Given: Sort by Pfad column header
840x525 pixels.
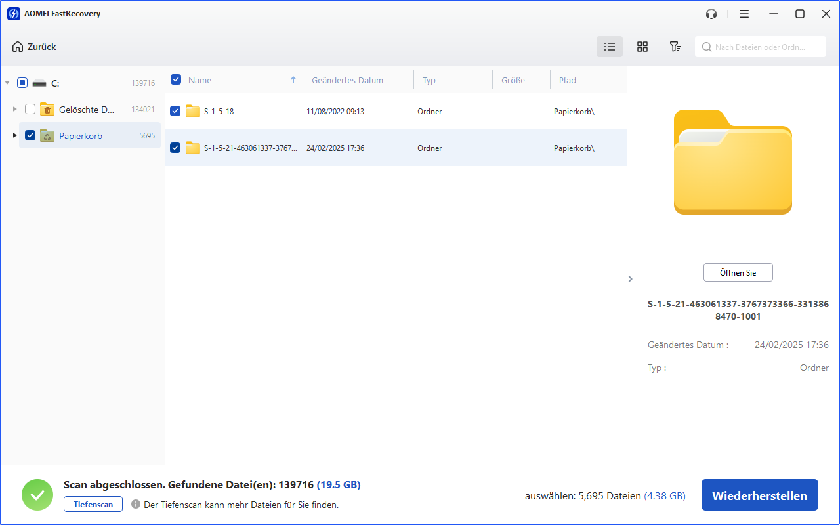Looking at the screenshot, I should [x=568, y=80].
